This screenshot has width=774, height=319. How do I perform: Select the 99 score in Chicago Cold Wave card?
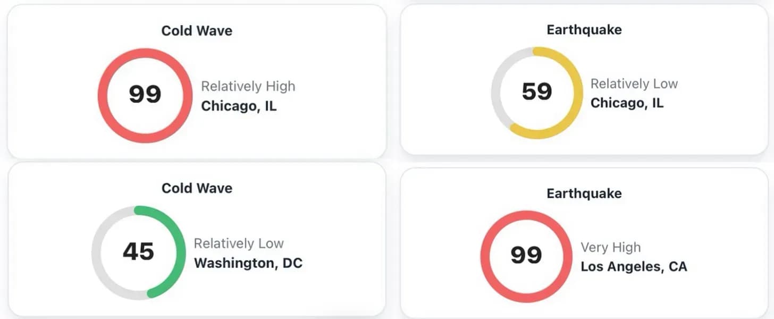click(145, 95)
